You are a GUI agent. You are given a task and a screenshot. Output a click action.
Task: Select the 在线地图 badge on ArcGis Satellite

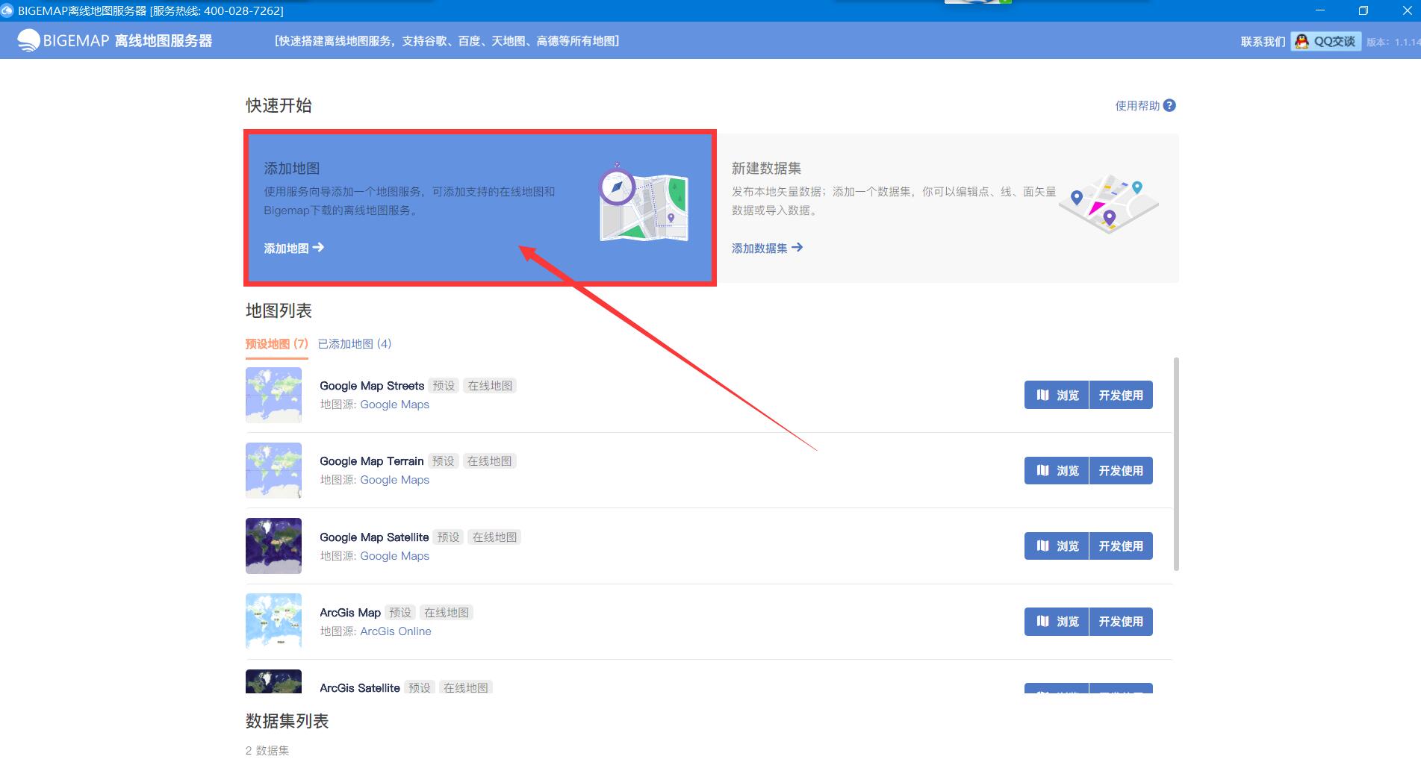tap(466, 687)
